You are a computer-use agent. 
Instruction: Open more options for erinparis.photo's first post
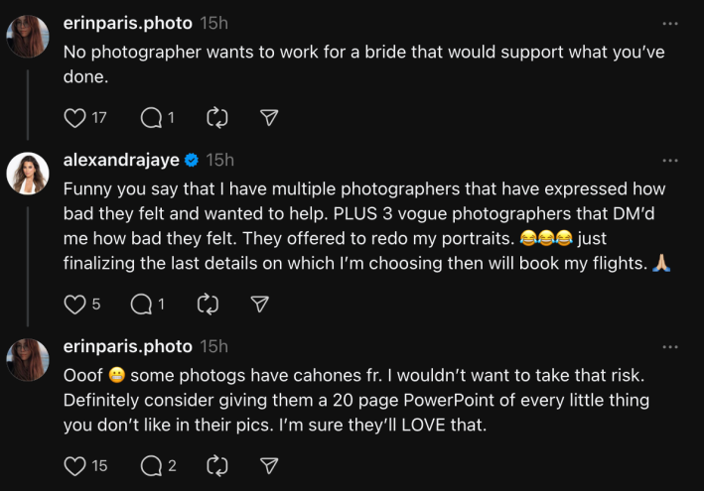click(670, 23)
